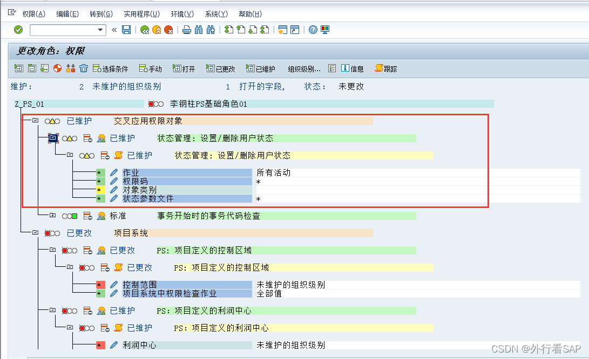Open the 组织级别... dialog button
Image resolution: width=589 pixels, height=359 pixels.
click(304, 68)
